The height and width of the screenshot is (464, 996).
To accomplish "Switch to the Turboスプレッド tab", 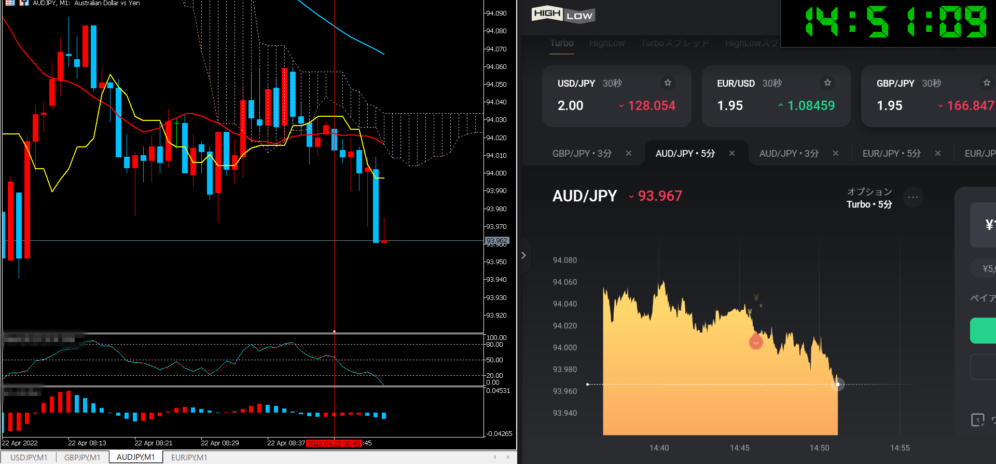I will 675,44.
